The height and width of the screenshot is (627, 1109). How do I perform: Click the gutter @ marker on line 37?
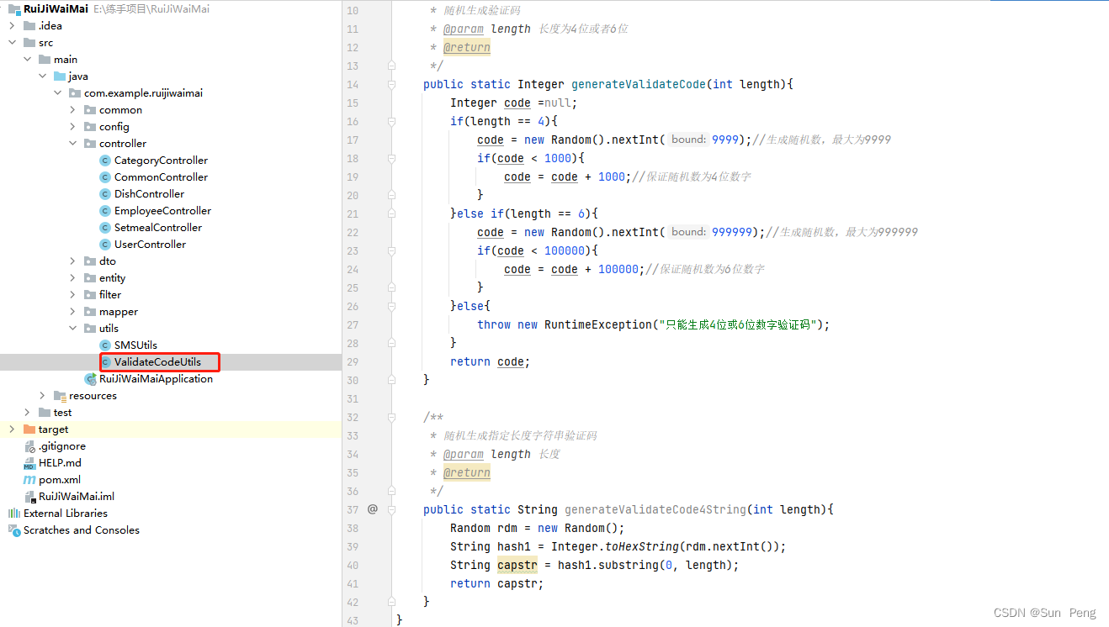[x=373, y=509]
